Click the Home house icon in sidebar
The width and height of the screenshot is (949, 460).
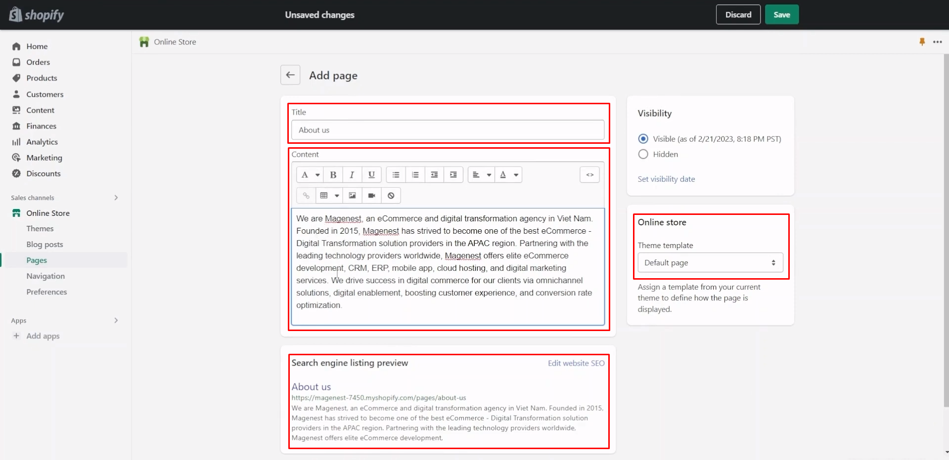16,46
